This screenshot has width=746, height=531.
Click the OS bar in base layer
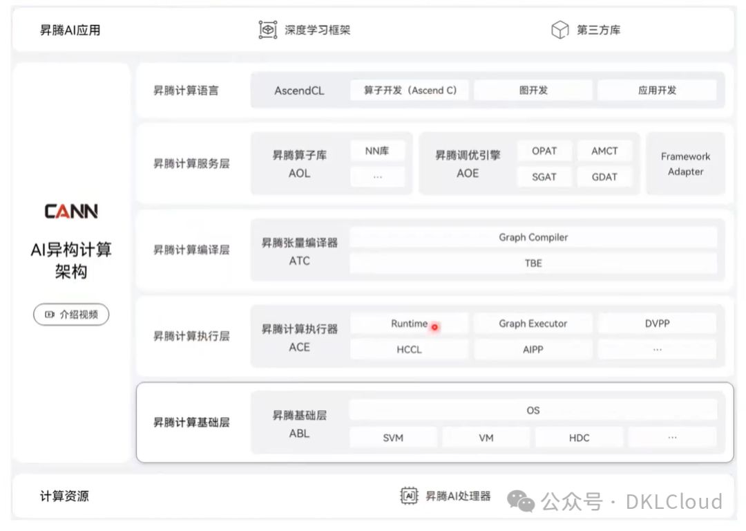pos(533,410)
